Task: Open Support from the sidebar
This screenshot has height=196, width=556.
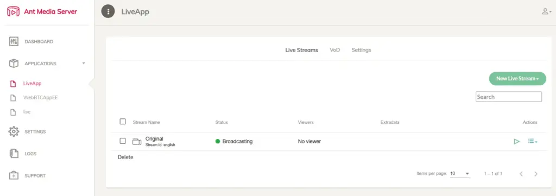Action: pos(35,176)
